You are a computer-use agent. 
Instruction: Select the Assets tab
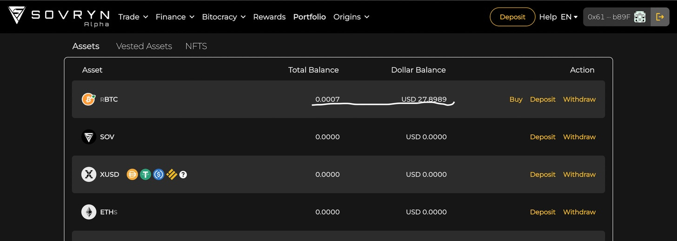pyautogui.click(x=86, y=46)
